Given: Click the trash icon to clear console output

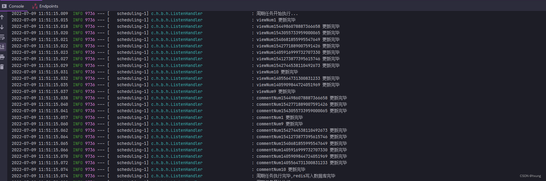Looking at the screenshot, I should [x=2, y=67].
